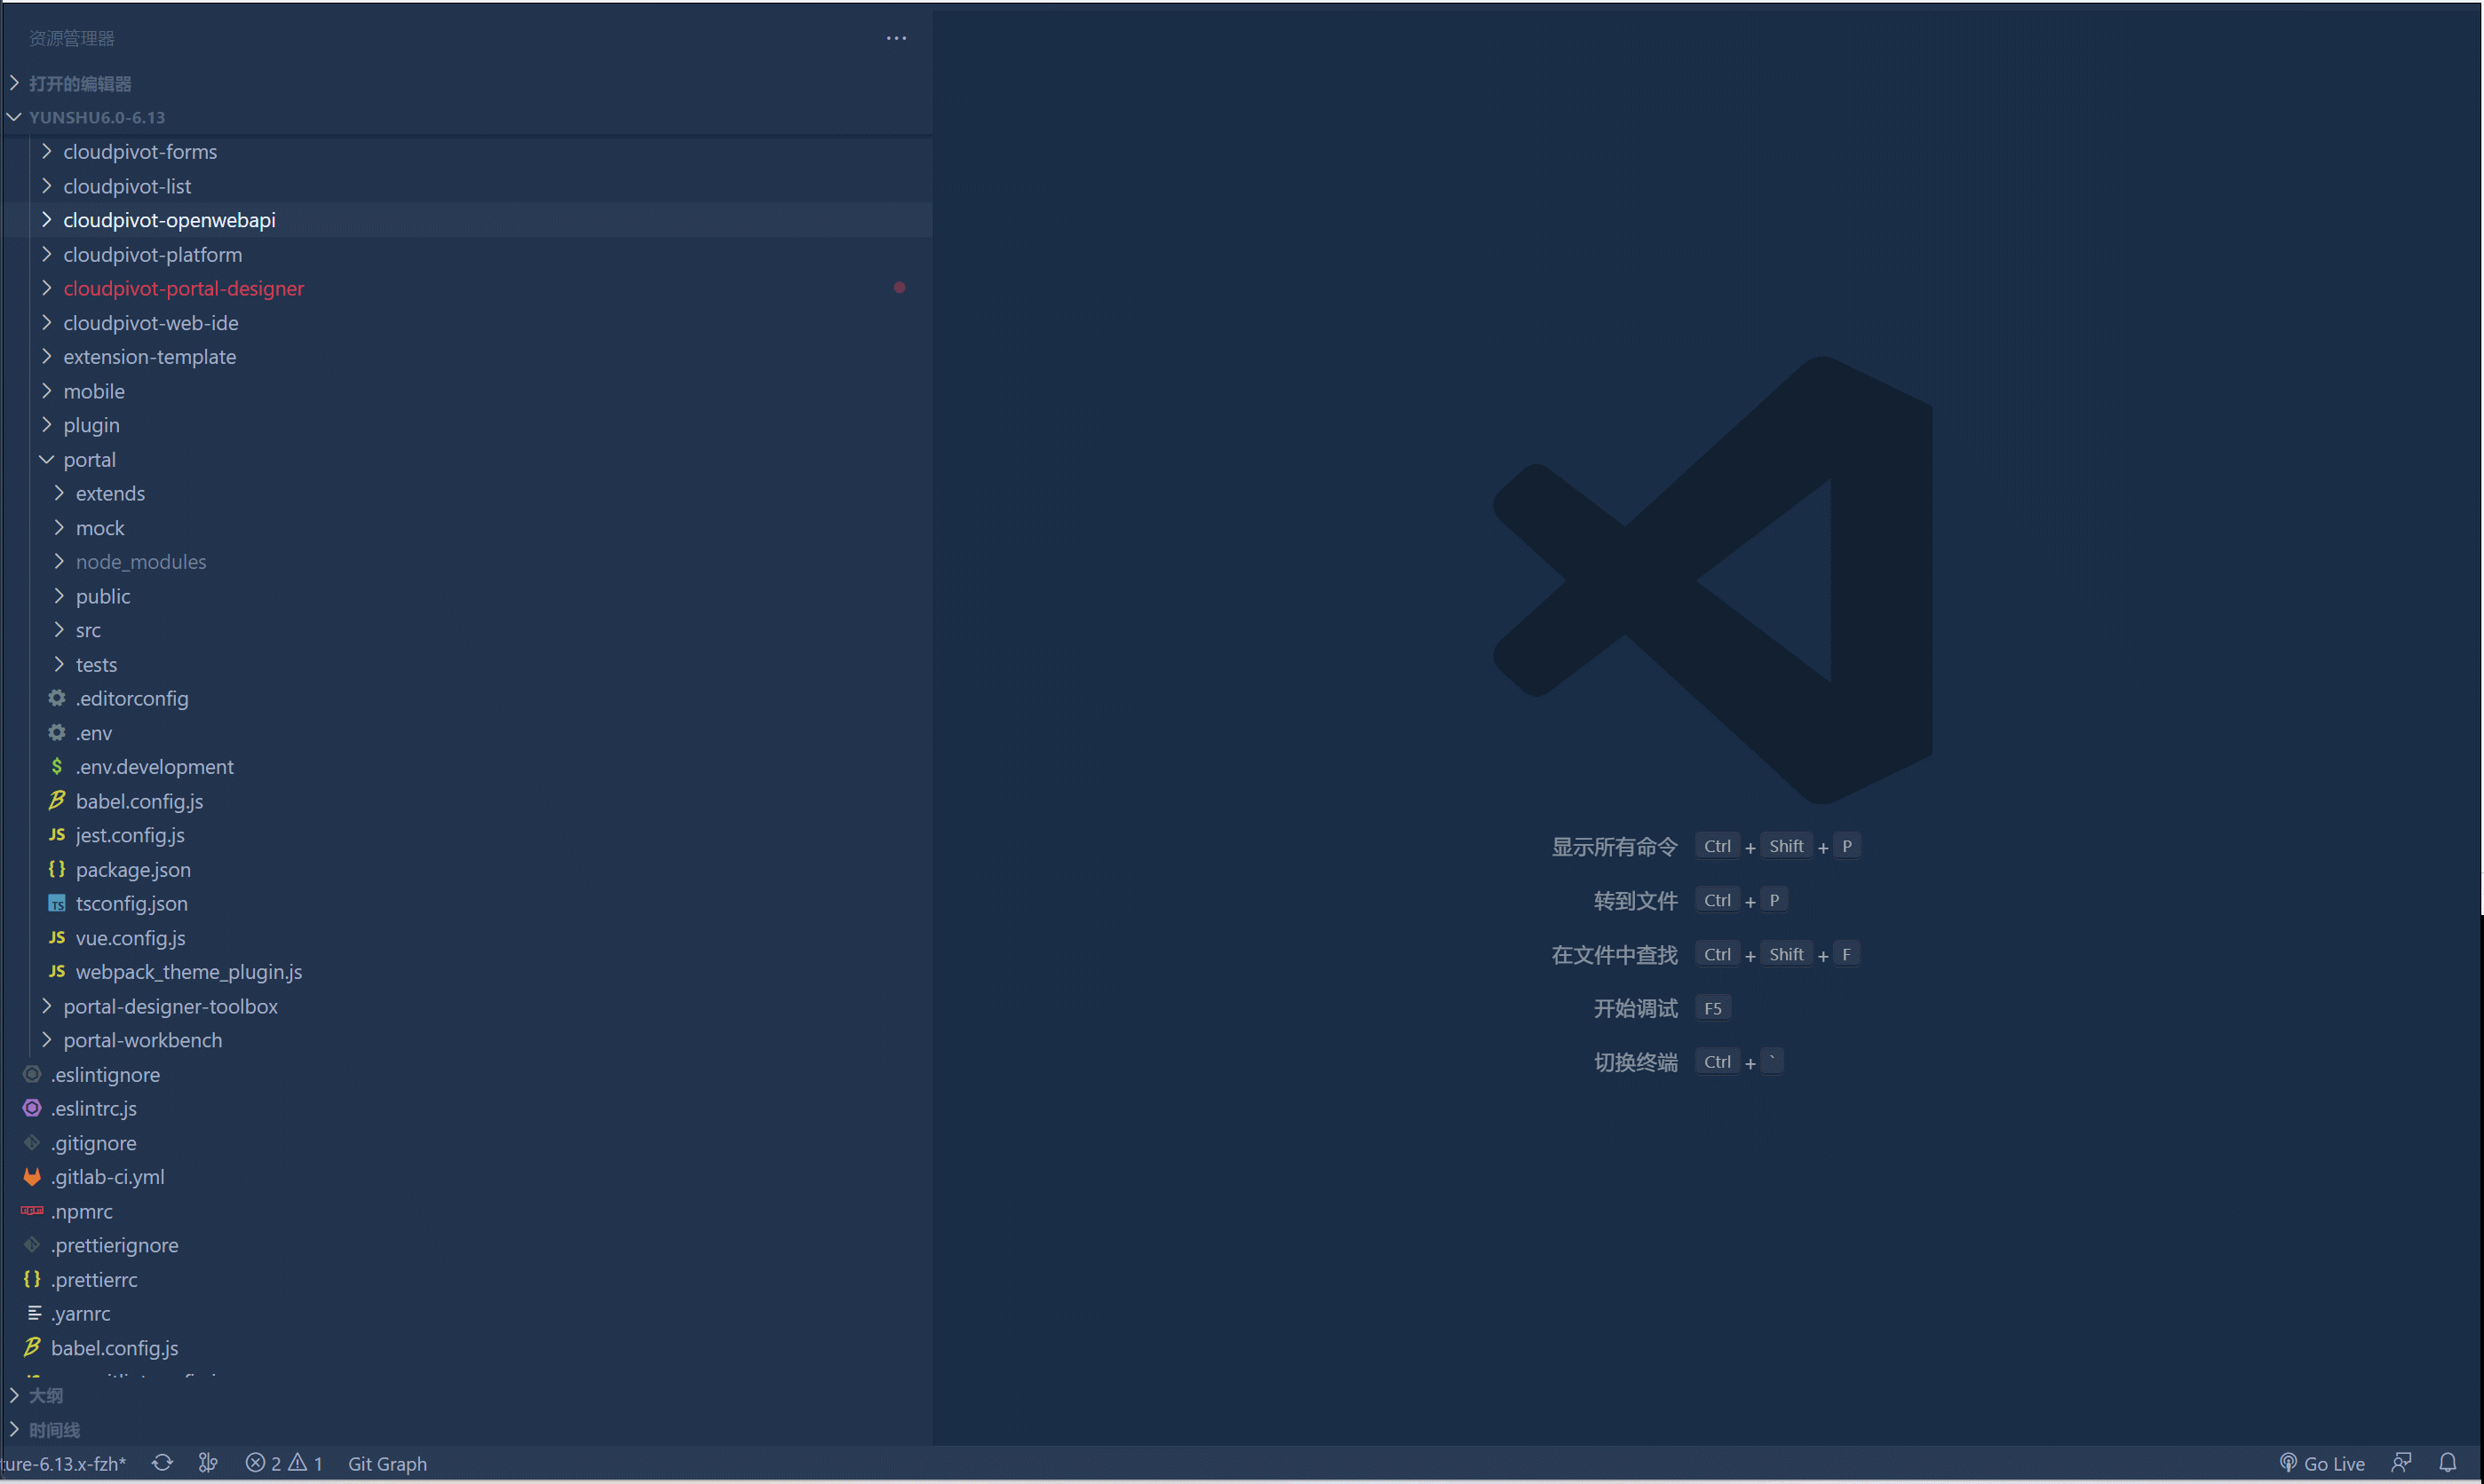Collapse the portal folder chevron
Viewport: 2484px width, 1484px height.
(x=46, y=459)
